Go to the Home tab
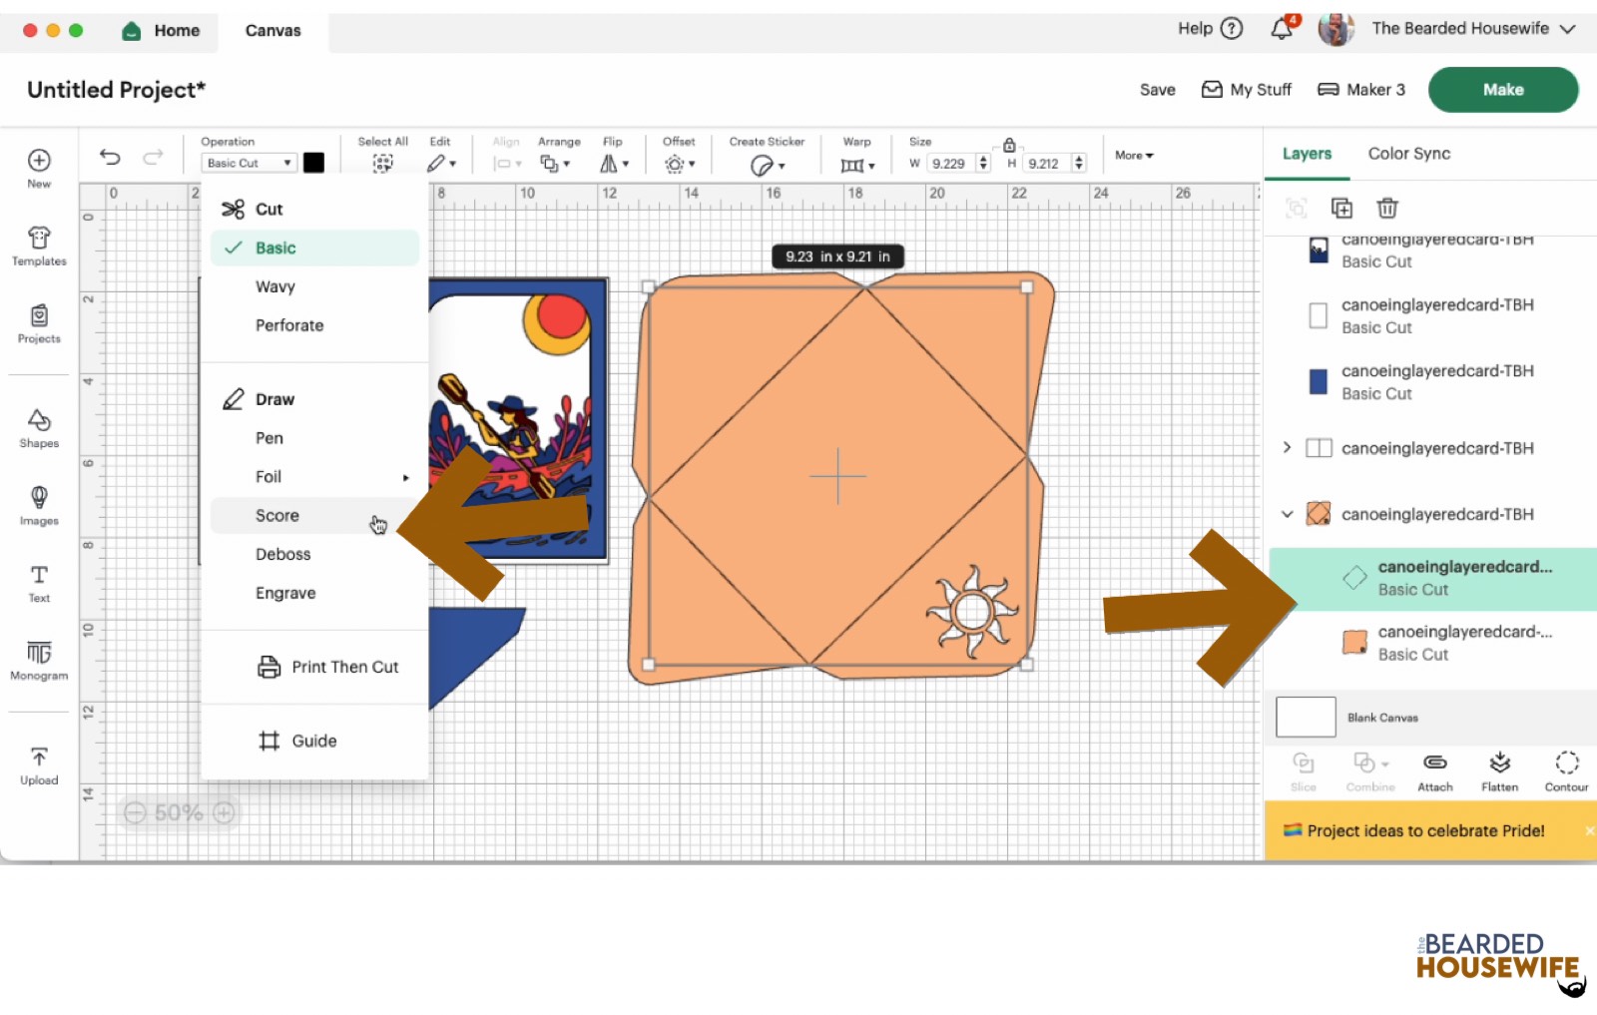The height and width of the screenshot is (1015, 1597). (161, 31)
